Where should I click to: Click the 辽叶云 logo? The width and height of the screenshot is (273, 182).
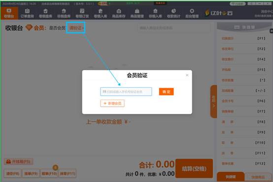click(219, 13)
